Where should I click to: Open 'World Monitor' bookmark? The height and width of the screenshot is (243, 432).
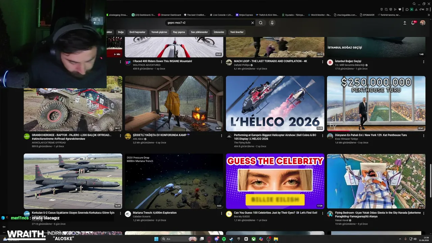[x=319, y=15]
